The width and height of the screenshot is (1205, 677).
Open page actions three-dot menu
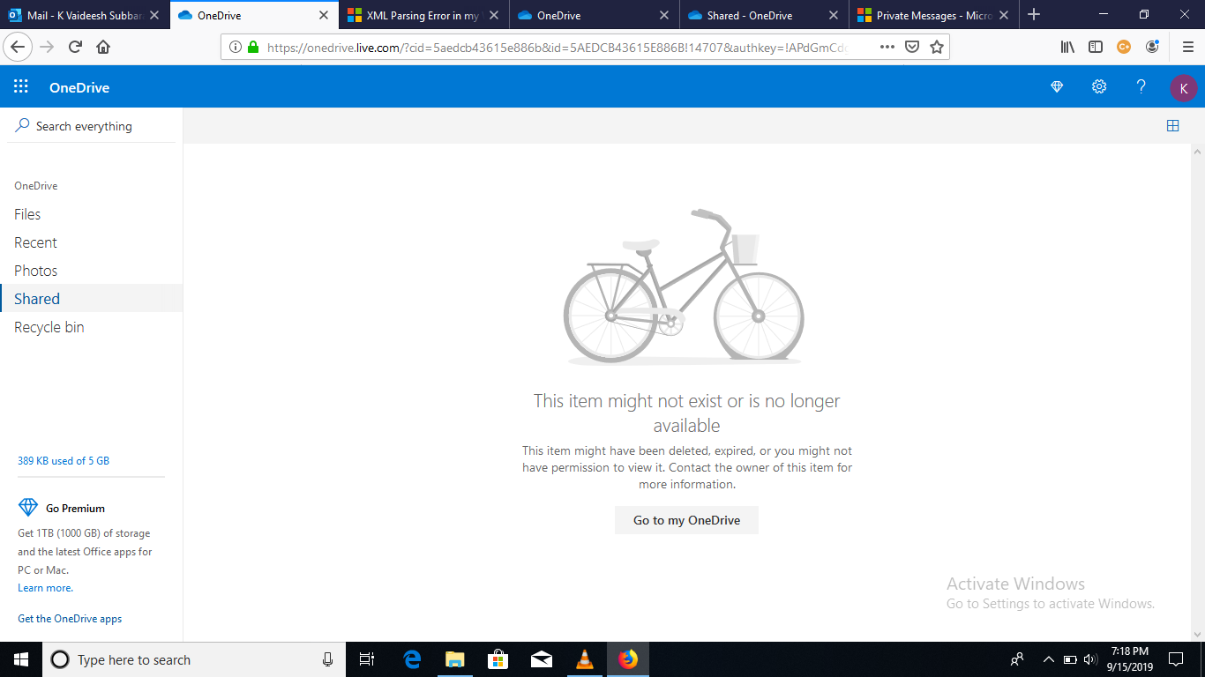[x=888, y=47]
